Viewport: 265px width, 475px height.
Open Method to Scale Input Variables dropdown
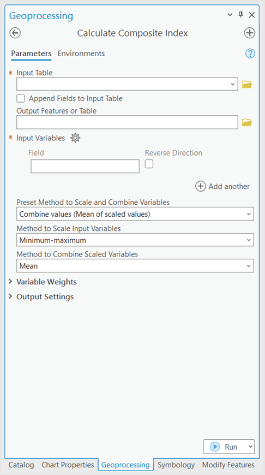coord(249,240)
